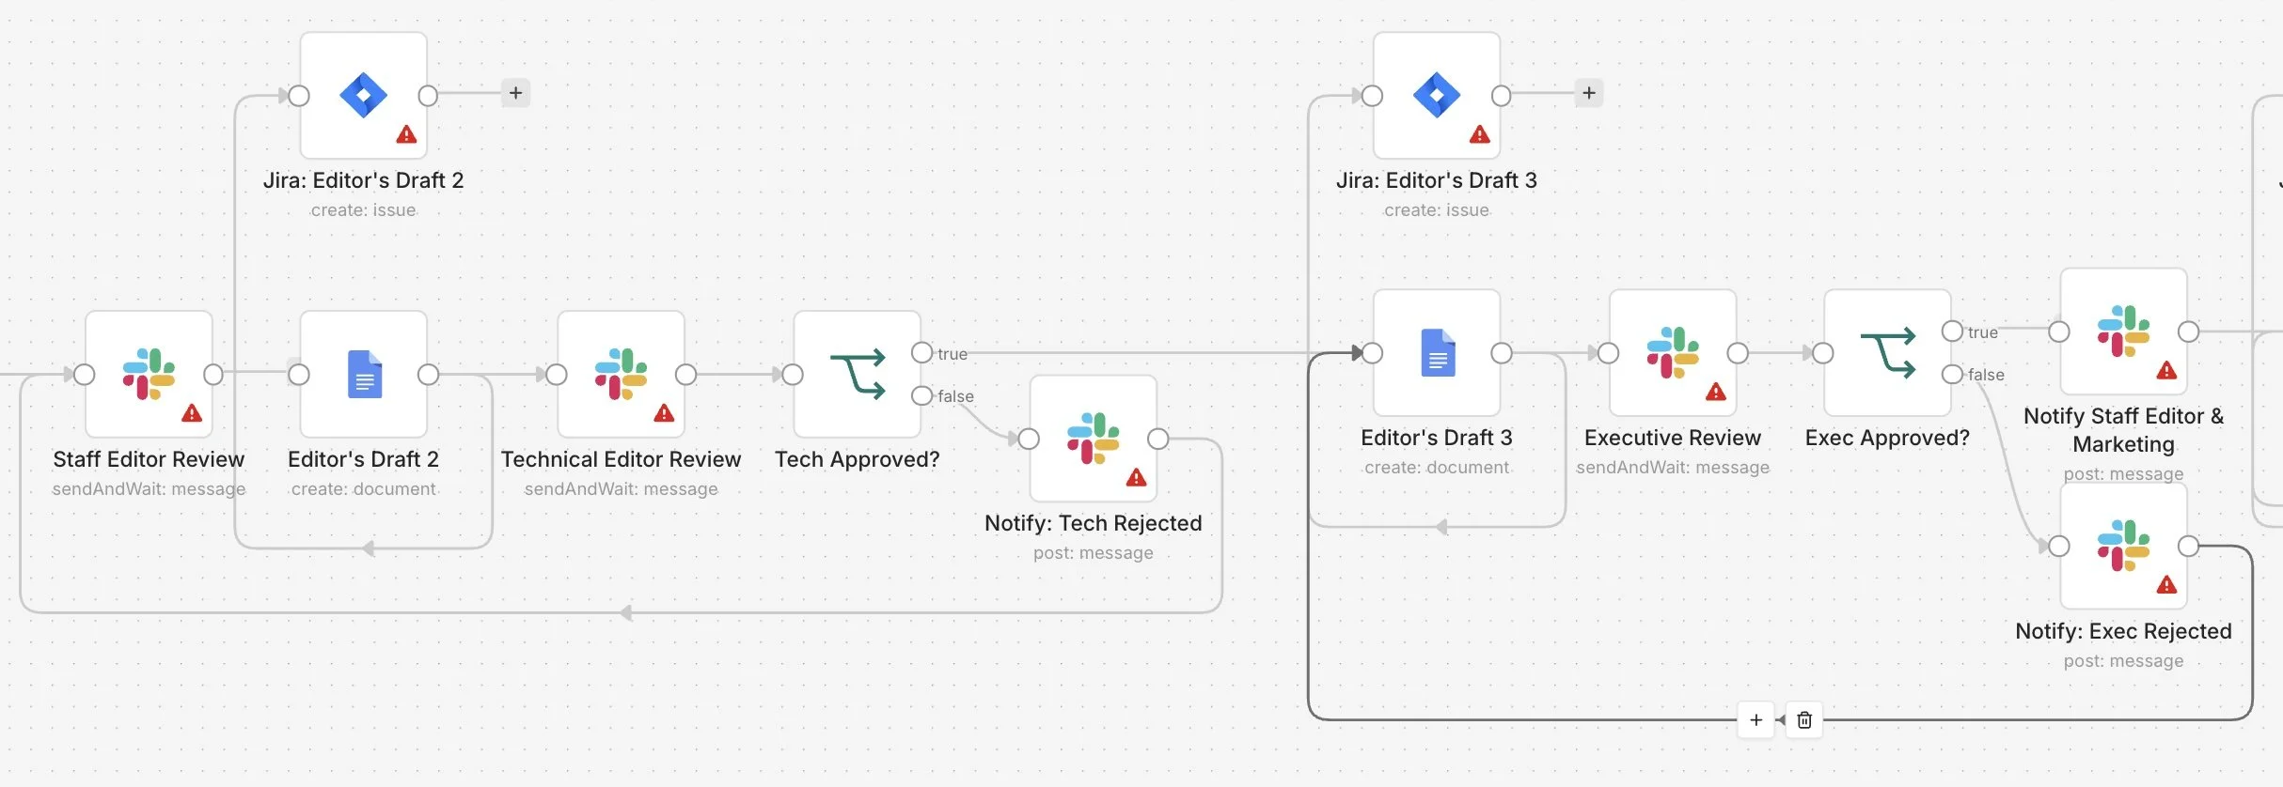Click output connector of Executive Review
This screenshot has width=2283, height=787.
click(1738, 353)
